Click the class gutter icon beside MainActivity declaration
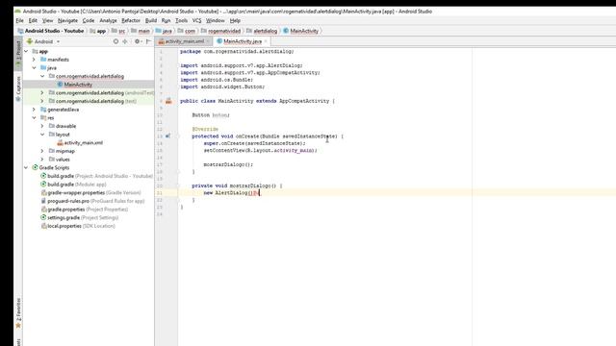This screenshot has width=616, height=346. tap(168, 101)
